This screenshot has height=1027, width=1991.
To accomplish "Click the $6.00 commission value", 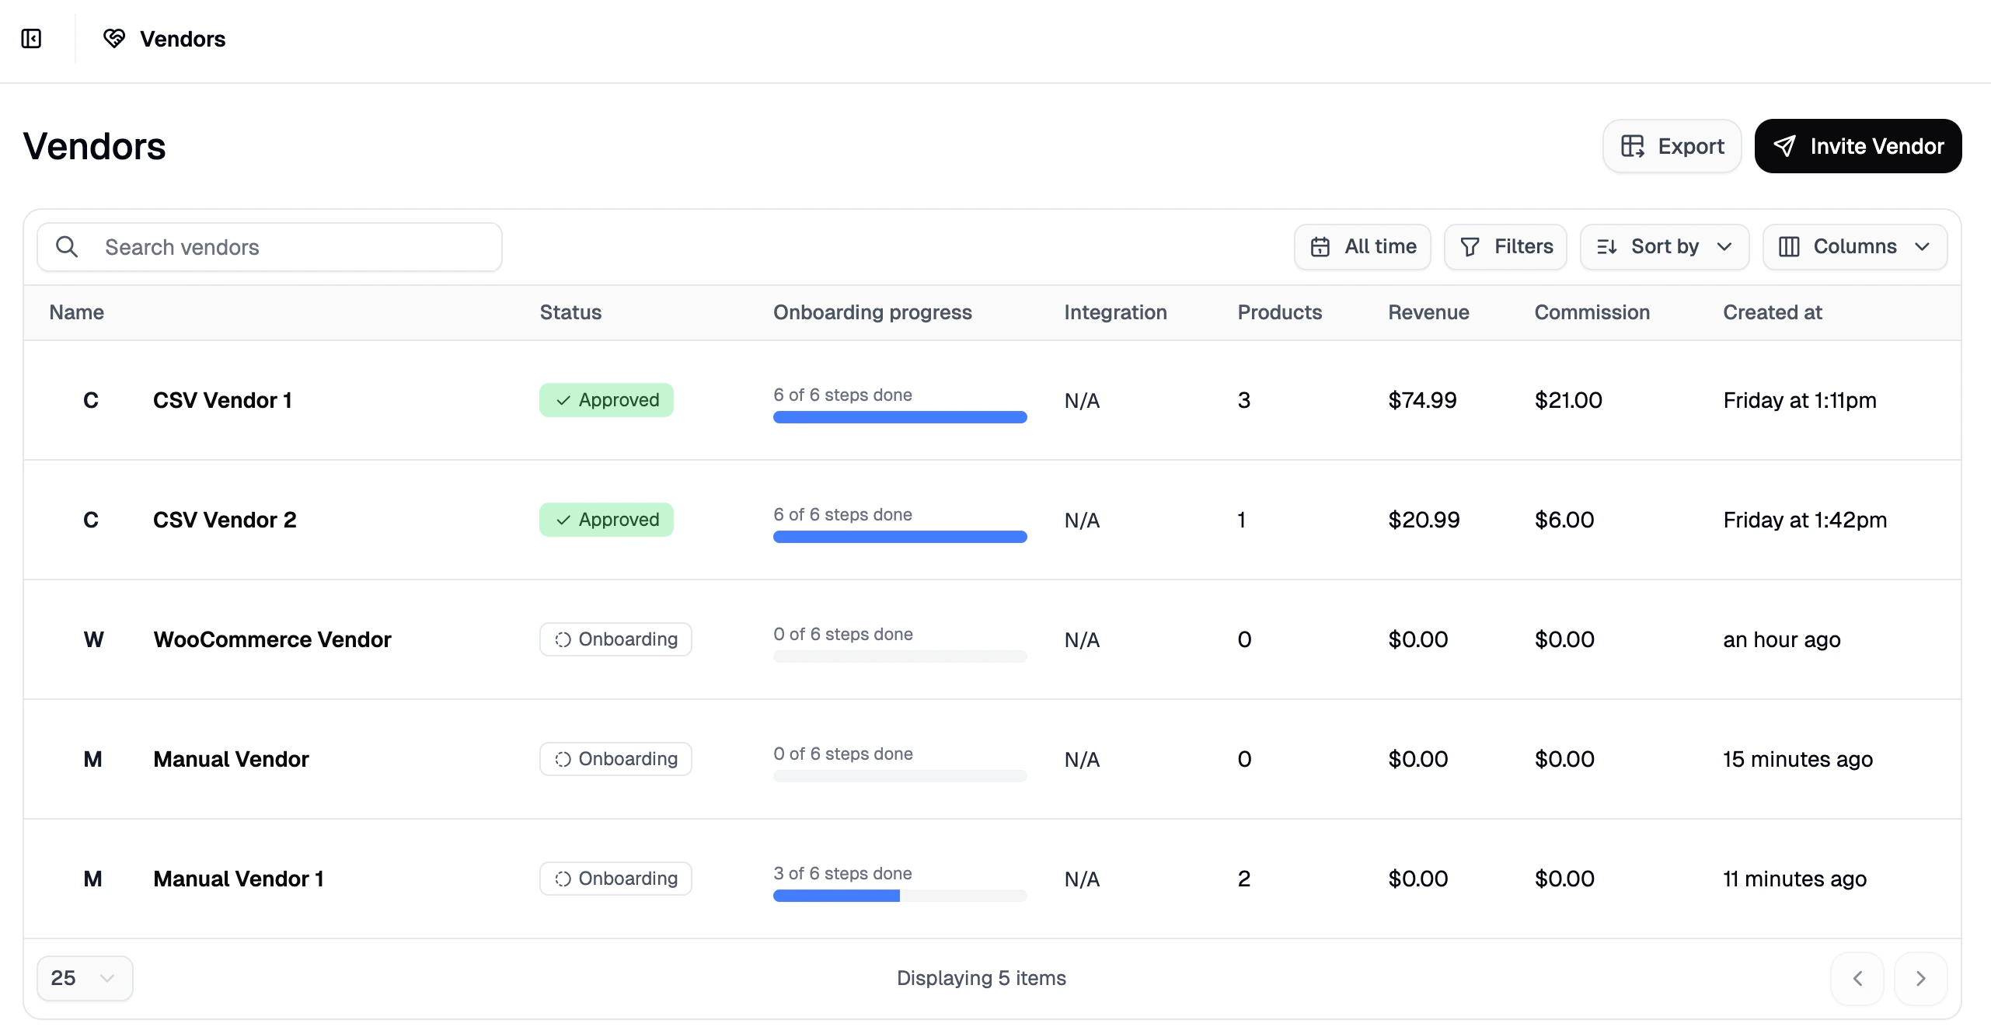I will [1564, 520].
